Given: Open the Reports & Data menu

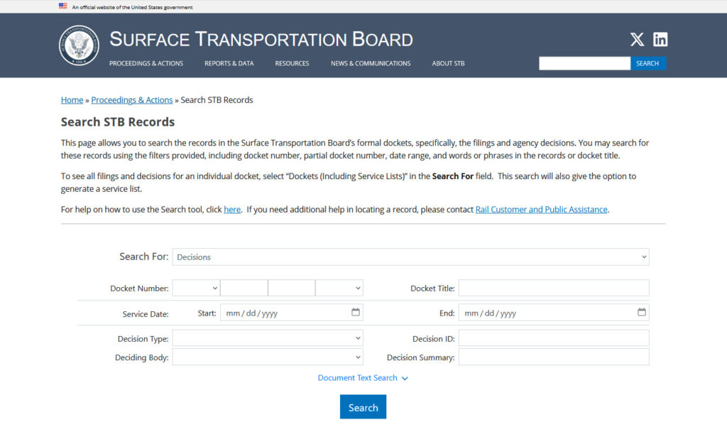Looking at the screenshot, I should (x=229, y=63).
